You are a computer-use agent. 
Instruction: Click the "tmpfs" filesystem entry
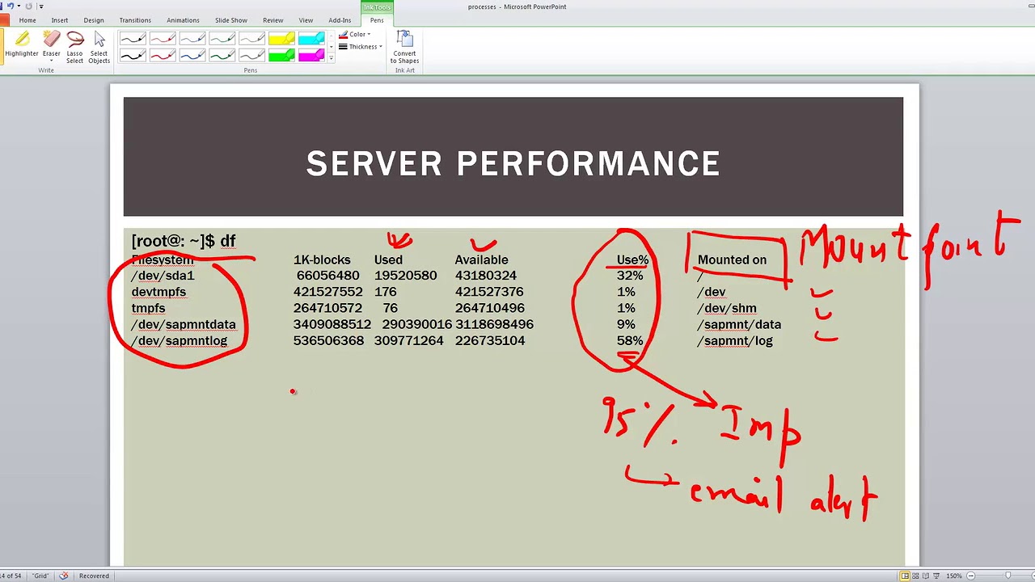point(148,308)
